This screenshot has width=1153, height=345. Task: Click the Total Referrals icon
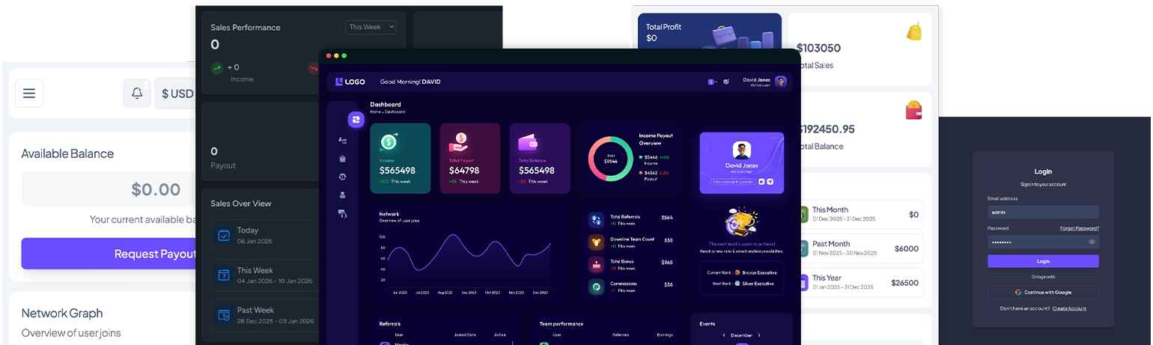[x=596, y=220]
